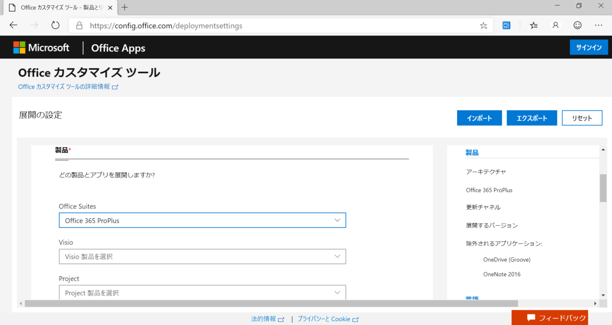Click the horizontal scrollbar left arrow

21,304
